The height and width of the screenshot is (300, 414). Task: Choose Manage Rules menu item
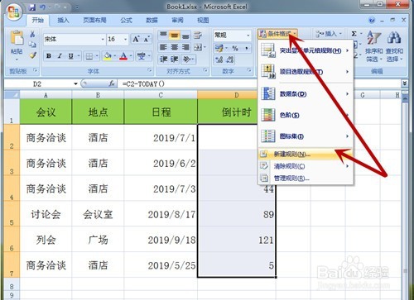[x=306, y=179]
